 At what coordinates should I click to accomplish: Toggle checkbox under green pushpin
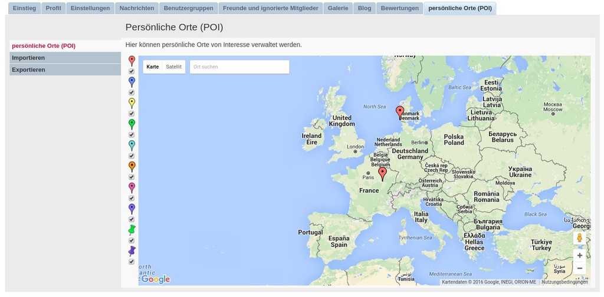pos(132,241)
